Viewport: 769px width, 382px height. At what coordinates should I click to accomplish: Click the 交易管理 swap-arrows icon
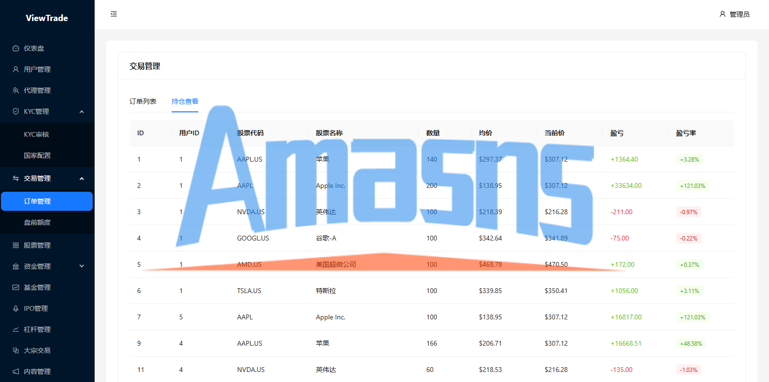(x=16, y=178)
